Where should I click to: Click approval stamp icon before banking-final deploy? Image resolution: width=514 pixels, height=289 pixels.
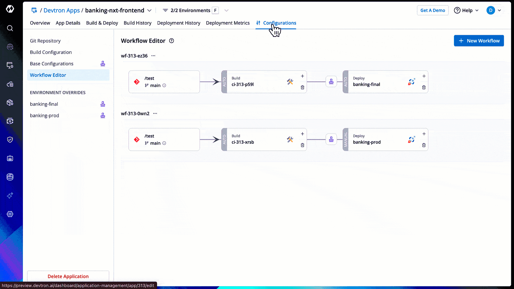(331, 82)
